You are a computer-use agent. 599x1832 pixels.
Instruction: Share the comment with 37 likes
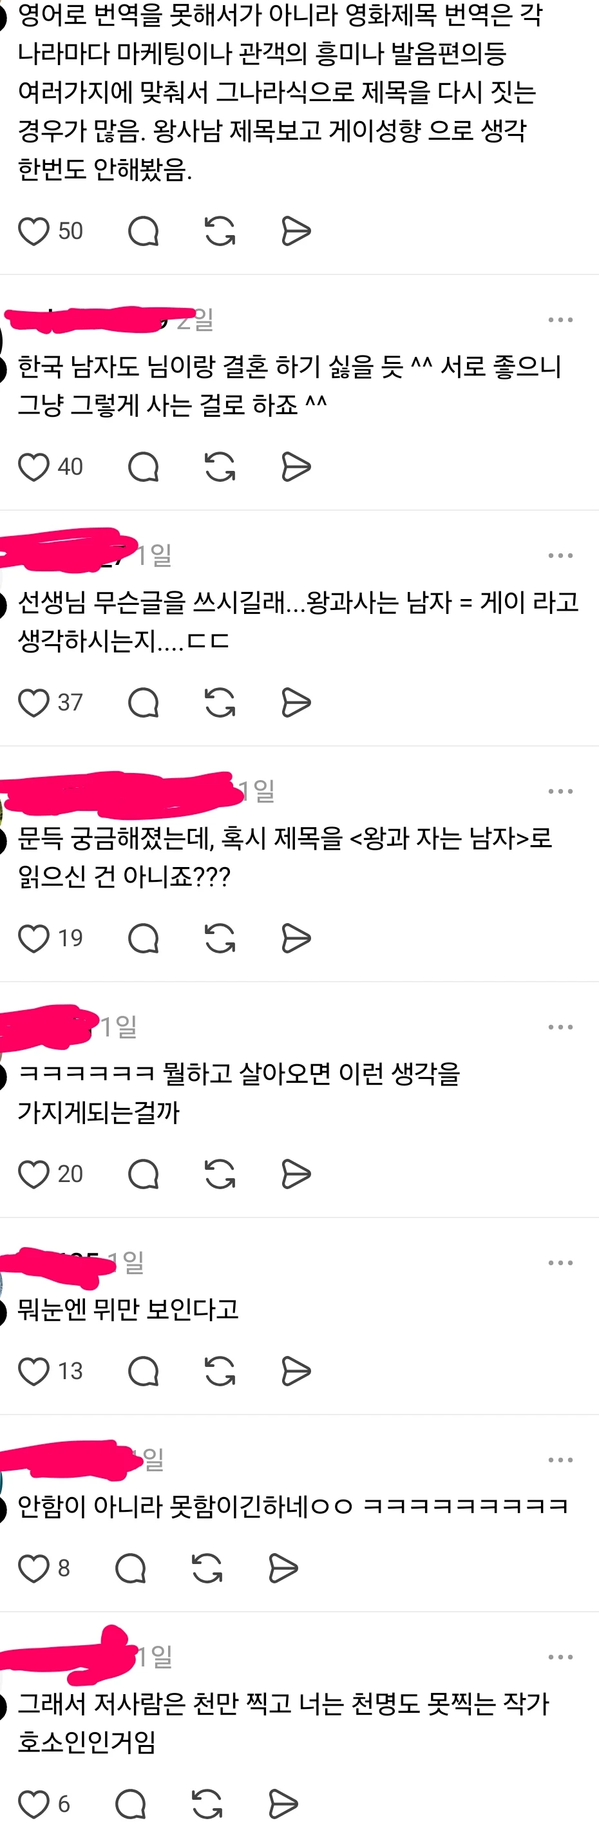pos(296,703)
